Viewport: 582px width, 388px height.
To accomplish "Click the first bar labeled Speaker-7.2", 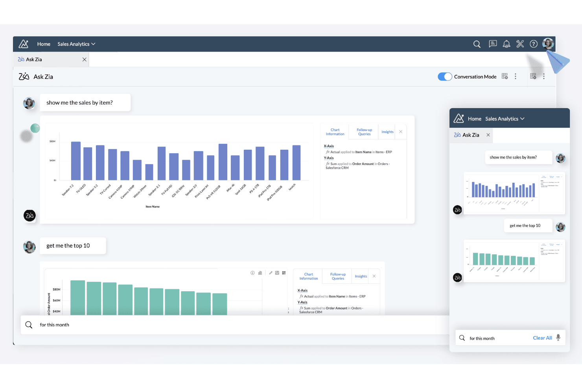I will 76,161.
